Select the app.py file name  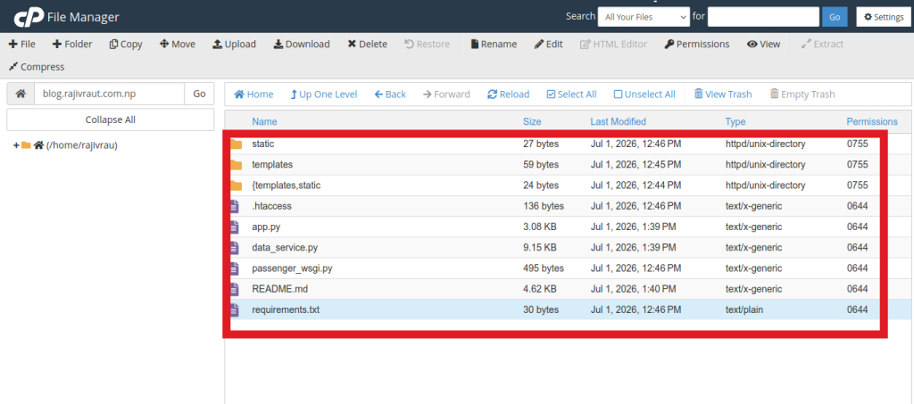click(266, 227)
